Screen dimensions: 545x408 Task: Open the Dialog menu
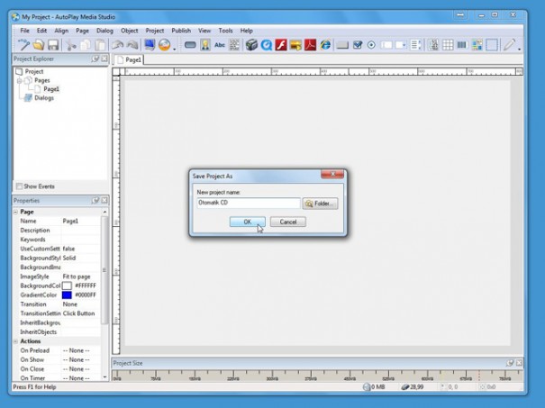point(104,31)
